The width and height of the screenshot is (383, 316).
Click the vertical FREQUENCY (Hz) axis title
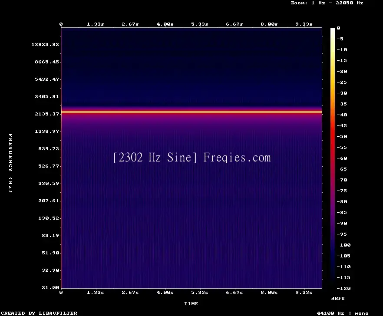pyautogui.click(x=10, y=163)
